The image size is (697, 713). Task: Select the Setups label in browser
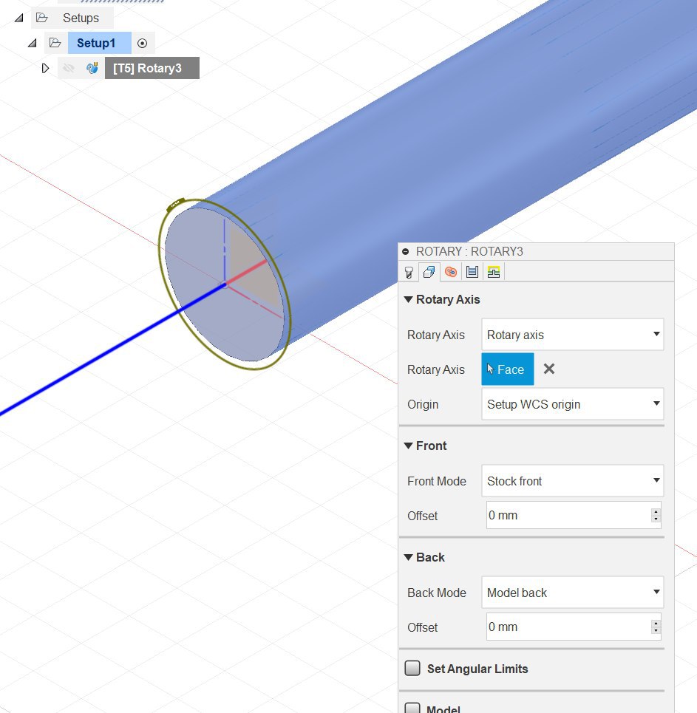[81, 18]
